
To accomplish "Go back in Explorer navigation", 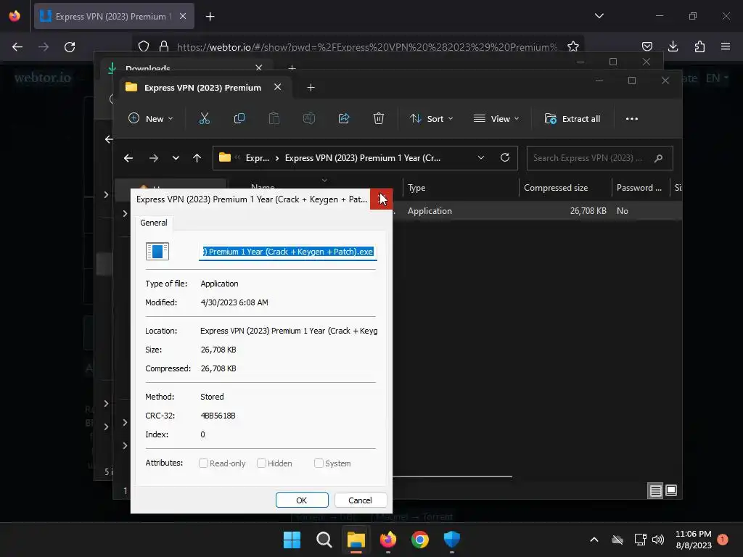I will tap(128, 158).
